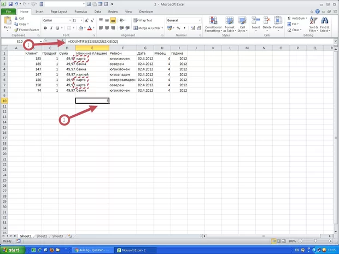
Task: Open Cell Styles gallery
Action: (242, 25)
